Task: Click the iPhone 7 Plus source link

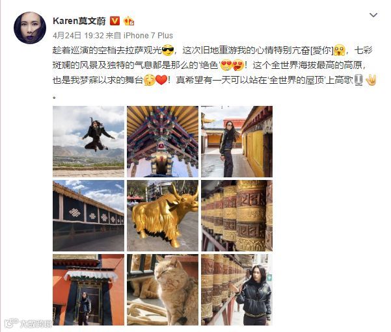Action: (148, 36)
